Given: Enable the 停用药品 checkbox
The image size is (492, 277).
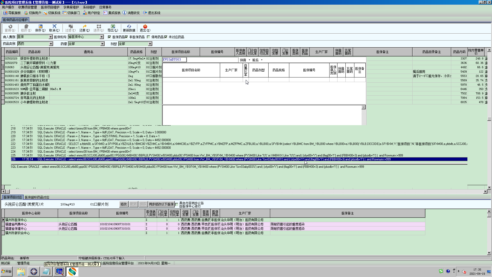Looking at the screenshot, I should pos(148,37).
